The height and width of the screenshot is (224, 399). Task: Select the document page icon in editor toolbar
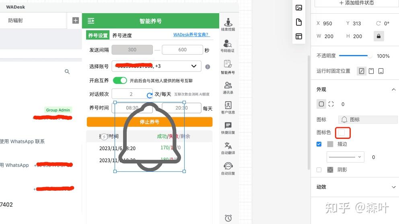coord(299,22)
